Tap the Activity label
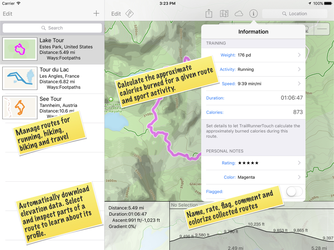 tap(227, 69)
